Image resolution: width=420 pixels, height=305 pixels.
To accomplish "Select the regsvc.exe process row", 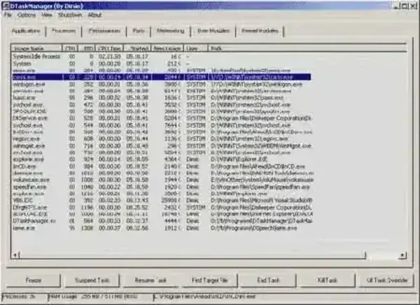I will tap(162, 139).
